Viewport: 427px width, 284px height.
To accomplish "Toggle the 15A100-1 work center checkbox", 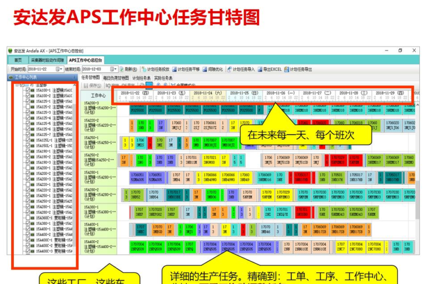I will [x=28, y=90].
